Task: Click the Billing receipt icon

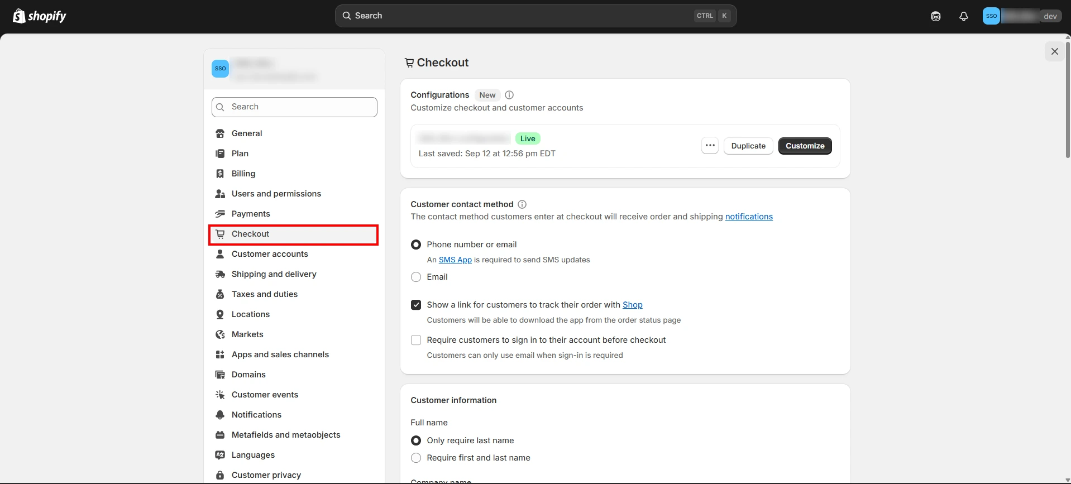Action: [x=220, y=174]
